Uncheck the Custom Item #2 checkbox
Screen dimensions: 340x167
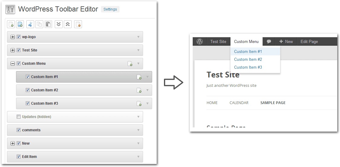(28, 90)
